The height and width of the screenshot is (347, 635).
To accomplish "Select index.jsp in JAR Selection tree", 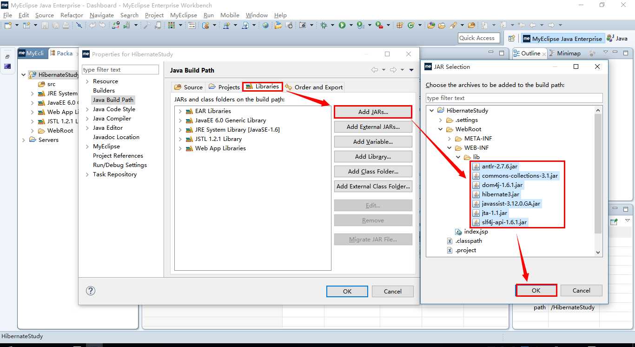I will point(471,232).
